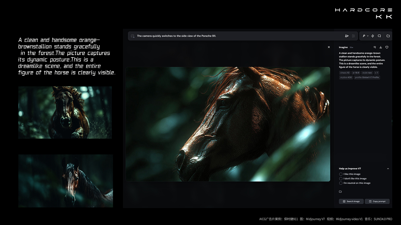
Task: Select the I like this image option
Action: (x=350, y=174)
